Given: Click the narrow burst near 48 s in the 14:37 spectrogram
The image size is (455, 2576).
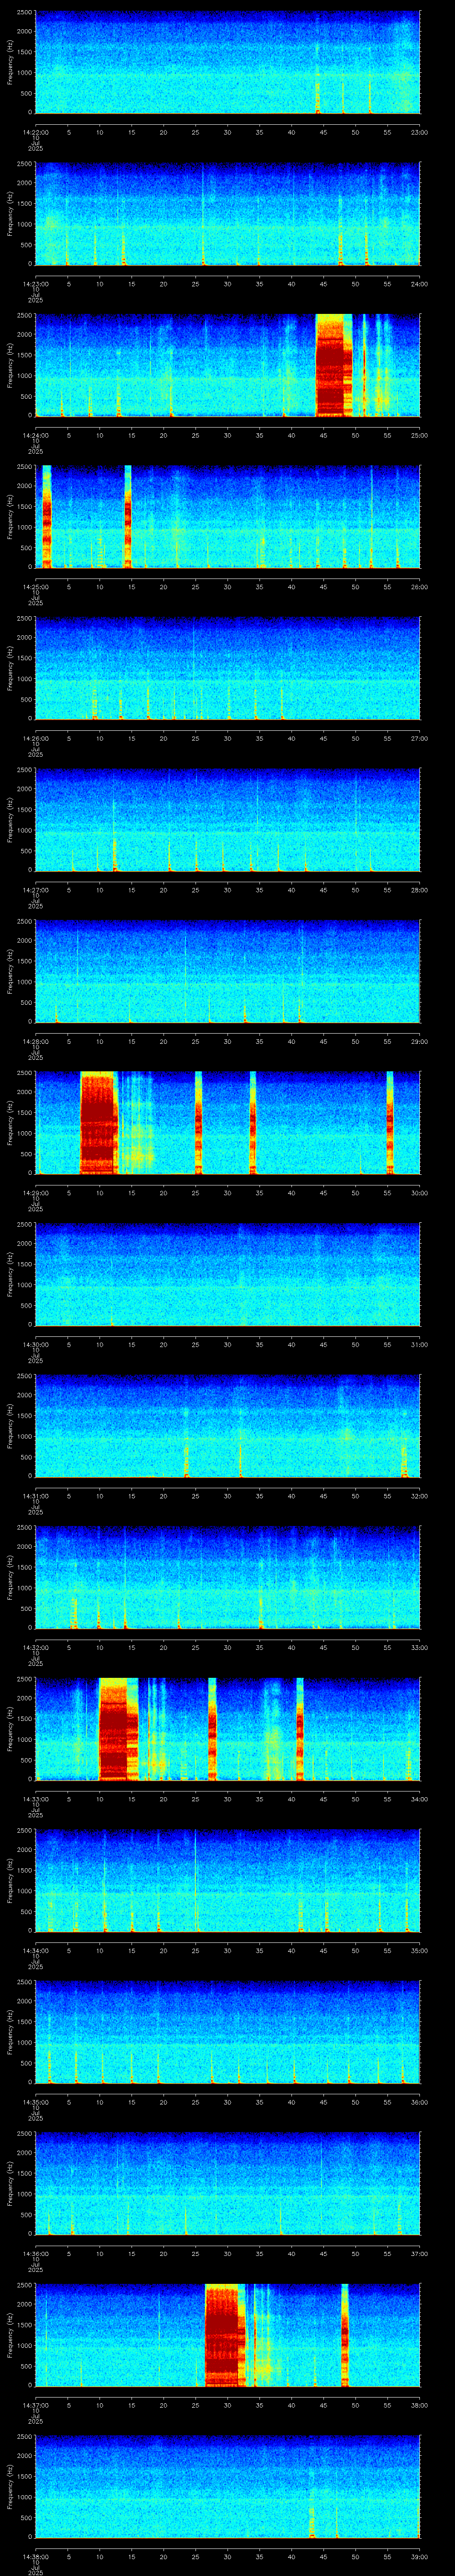Looking at the screenshot, I should (x=345, y=2335).
